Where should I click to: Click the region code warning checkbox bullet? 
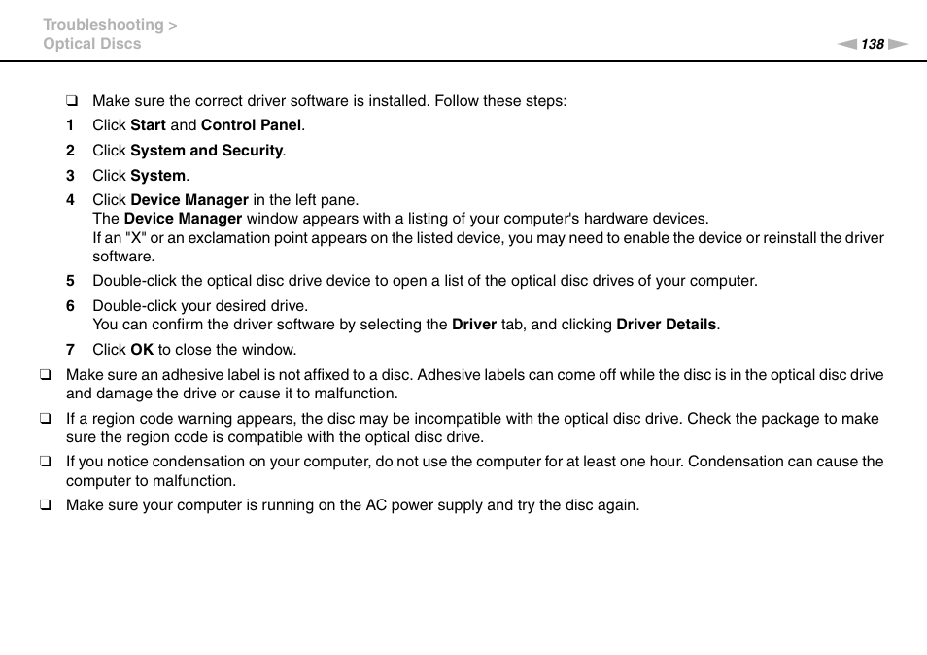[x=45, y=419]
